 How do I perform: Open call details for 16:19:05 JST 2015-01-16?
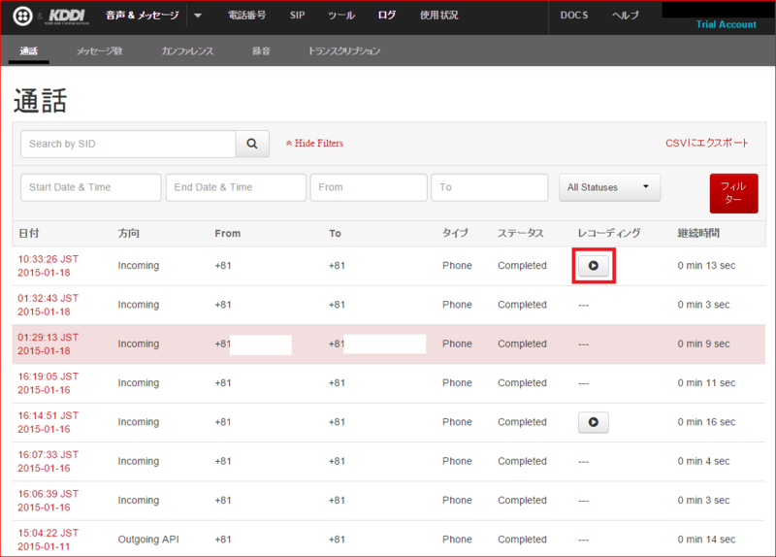[x=48, y=383]
